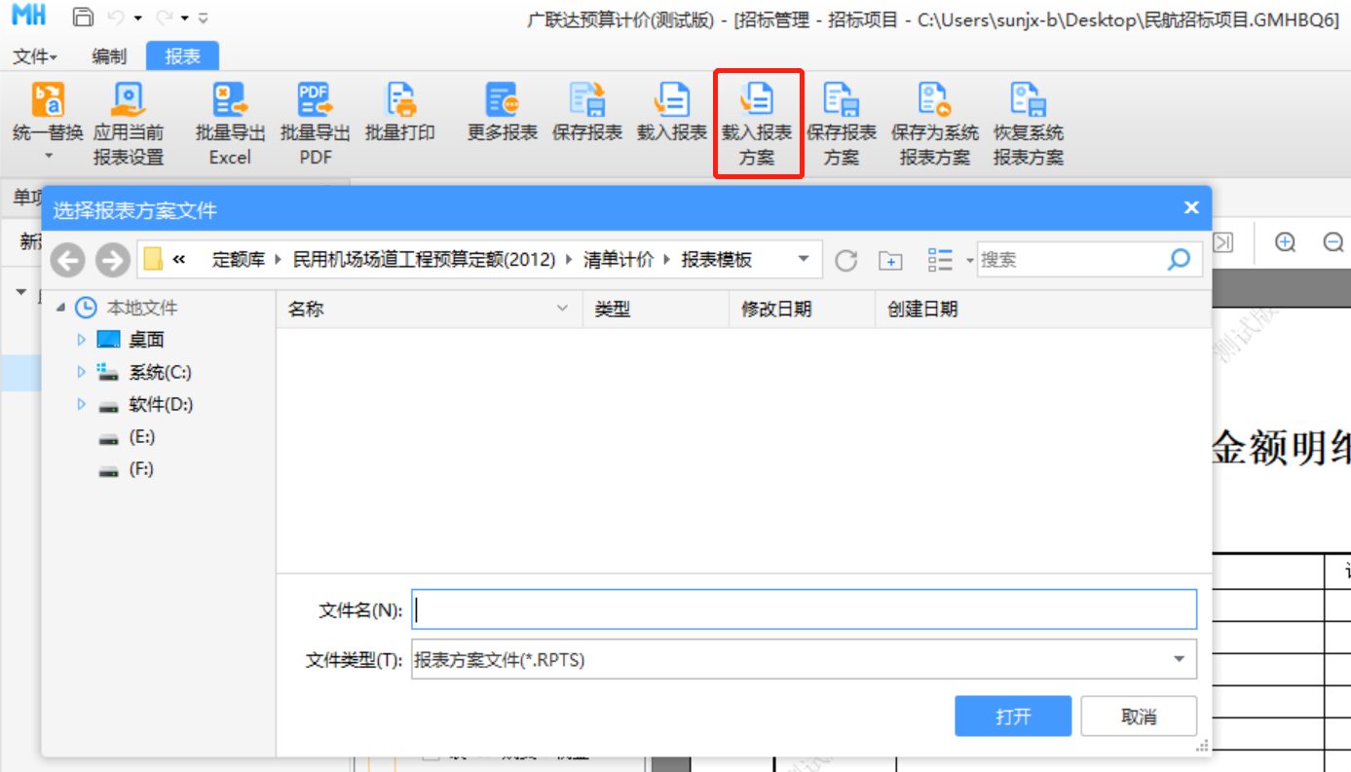Click the 载入报表方案 icon
The image size is (1351, 772).
(757, 100)
